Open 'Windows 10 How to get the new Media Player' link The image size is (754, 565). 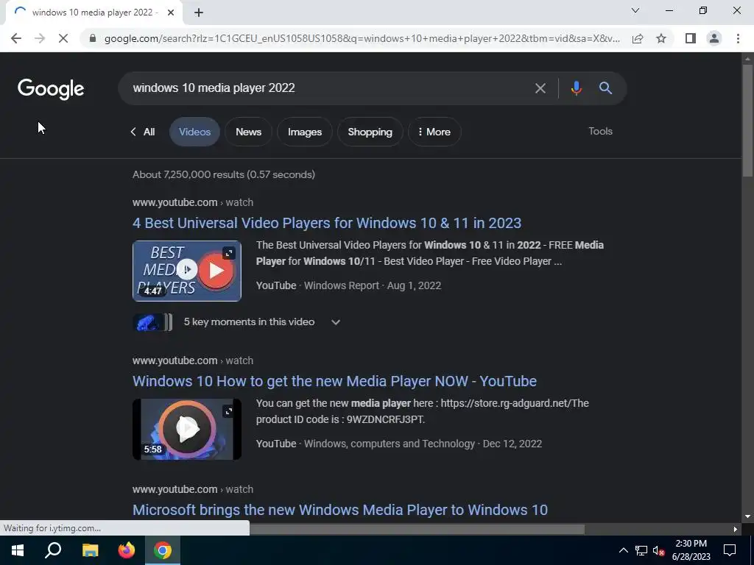[335, 381]
